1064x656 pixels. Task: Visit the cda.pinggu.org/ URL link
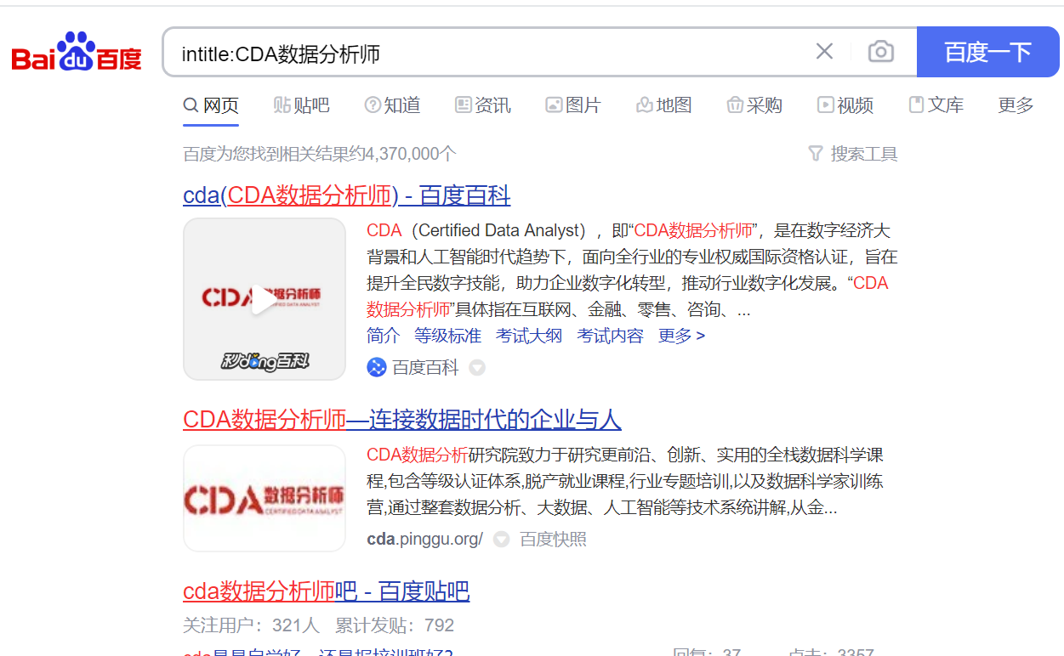click(425, 539)
